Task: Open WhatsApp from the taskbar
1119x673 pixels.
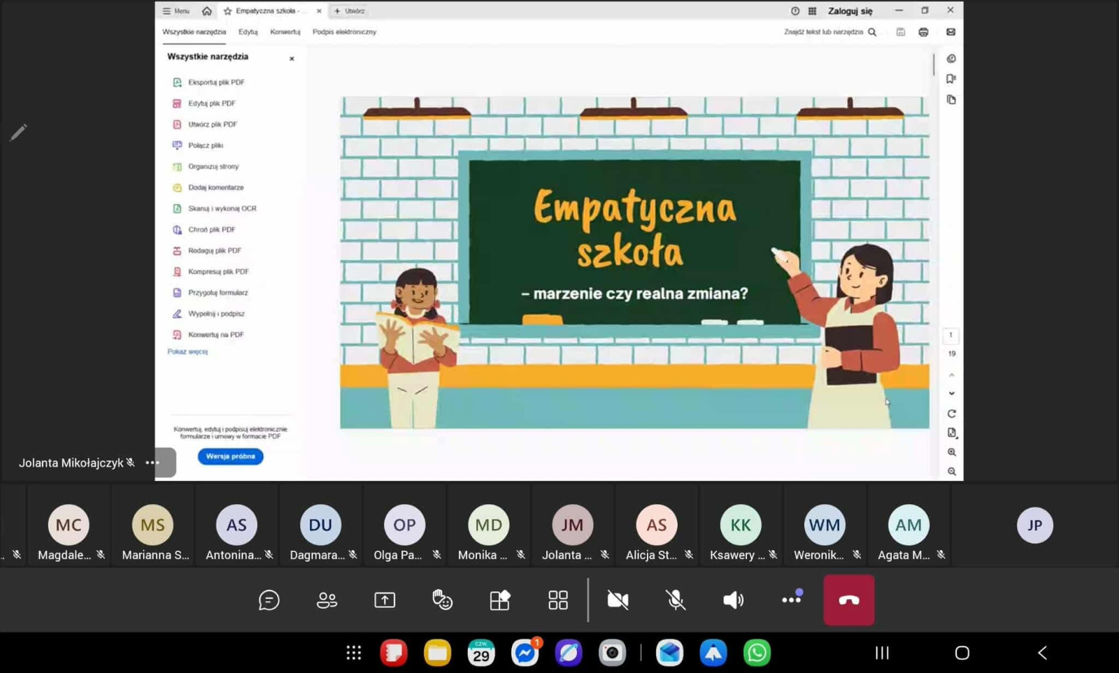Action: [x=757, y=653]
